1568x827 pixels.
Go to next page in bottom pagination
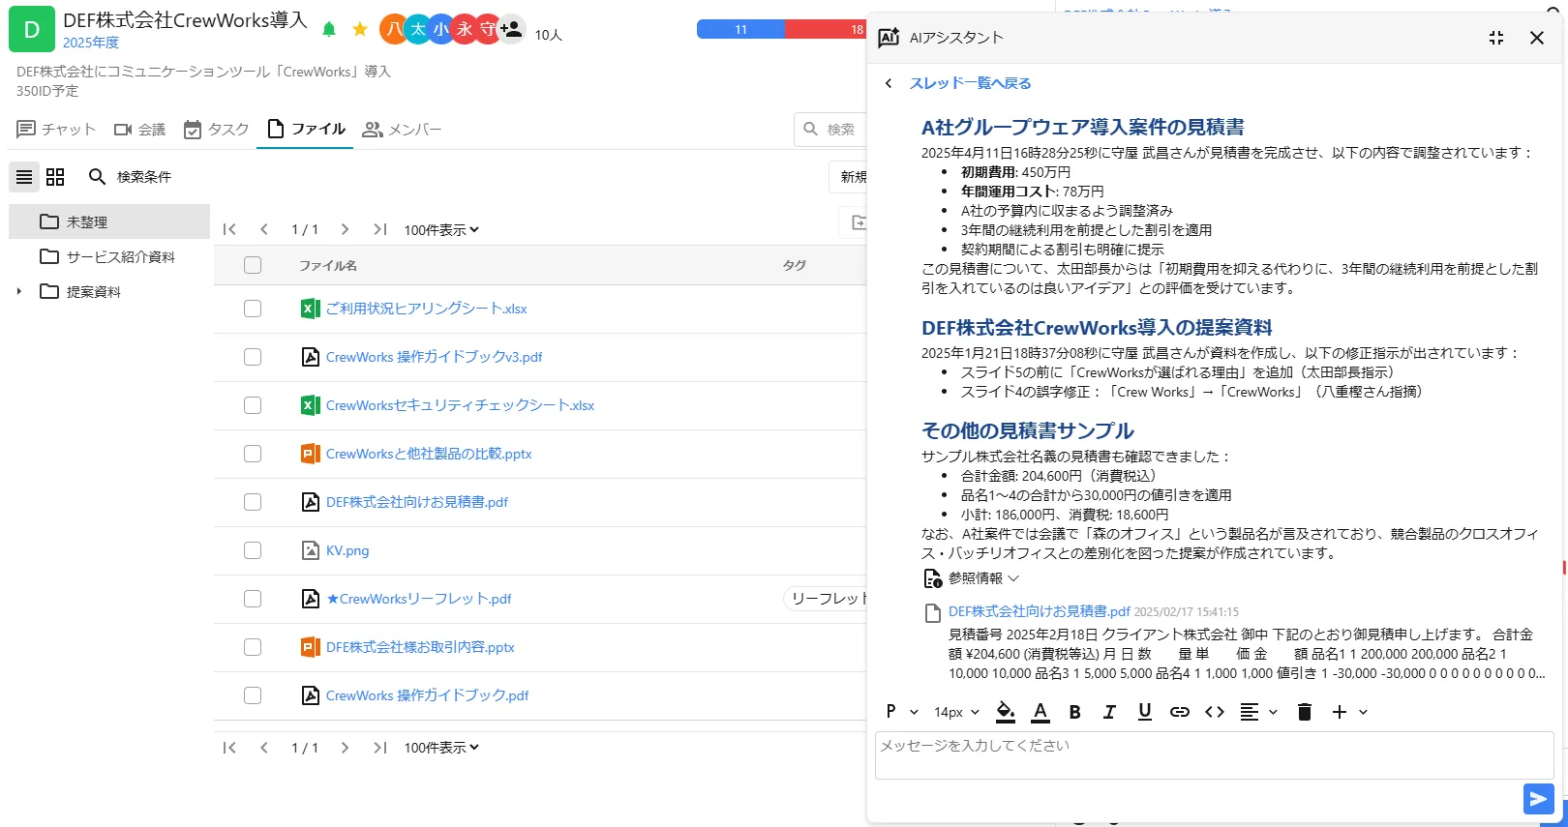point(345,748)
